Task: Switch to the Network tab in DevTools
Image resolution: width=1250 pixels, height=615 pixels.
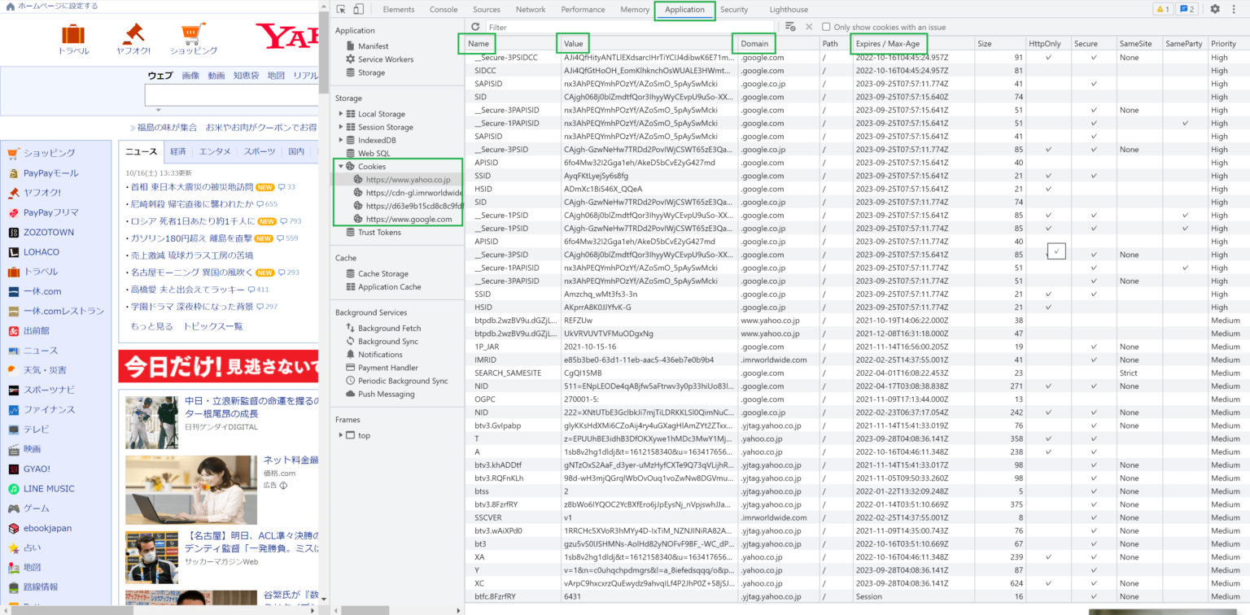Action: (x=531, y=9)
